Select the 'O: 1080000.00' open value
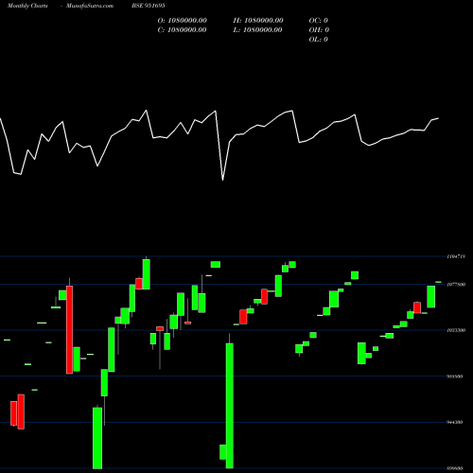This screenshot has width=473, height=473. pyautogui.click(x=183, y=21)
